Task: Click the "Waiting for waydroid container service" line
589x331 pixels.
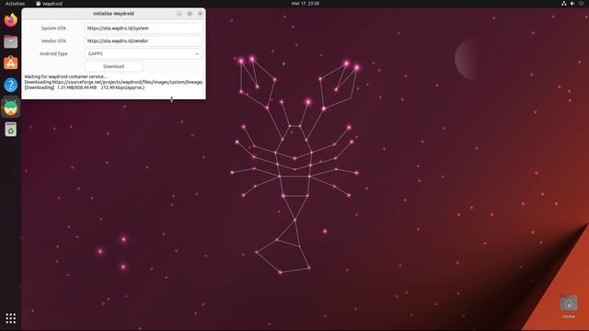Action: (x=65, y=76)
